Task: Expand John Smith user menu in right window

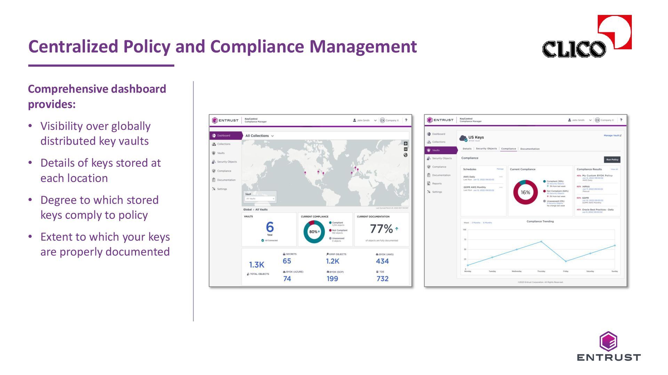Action: coord(590,120)
